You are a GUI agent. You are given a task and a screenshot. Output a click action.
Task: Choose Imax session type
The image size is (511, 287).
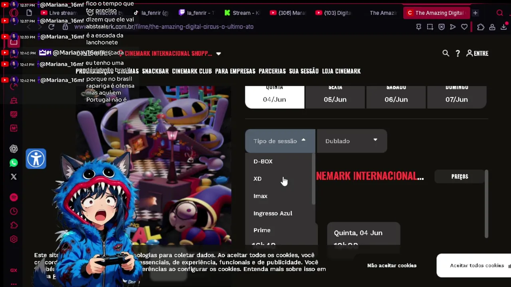pos(260,196)
